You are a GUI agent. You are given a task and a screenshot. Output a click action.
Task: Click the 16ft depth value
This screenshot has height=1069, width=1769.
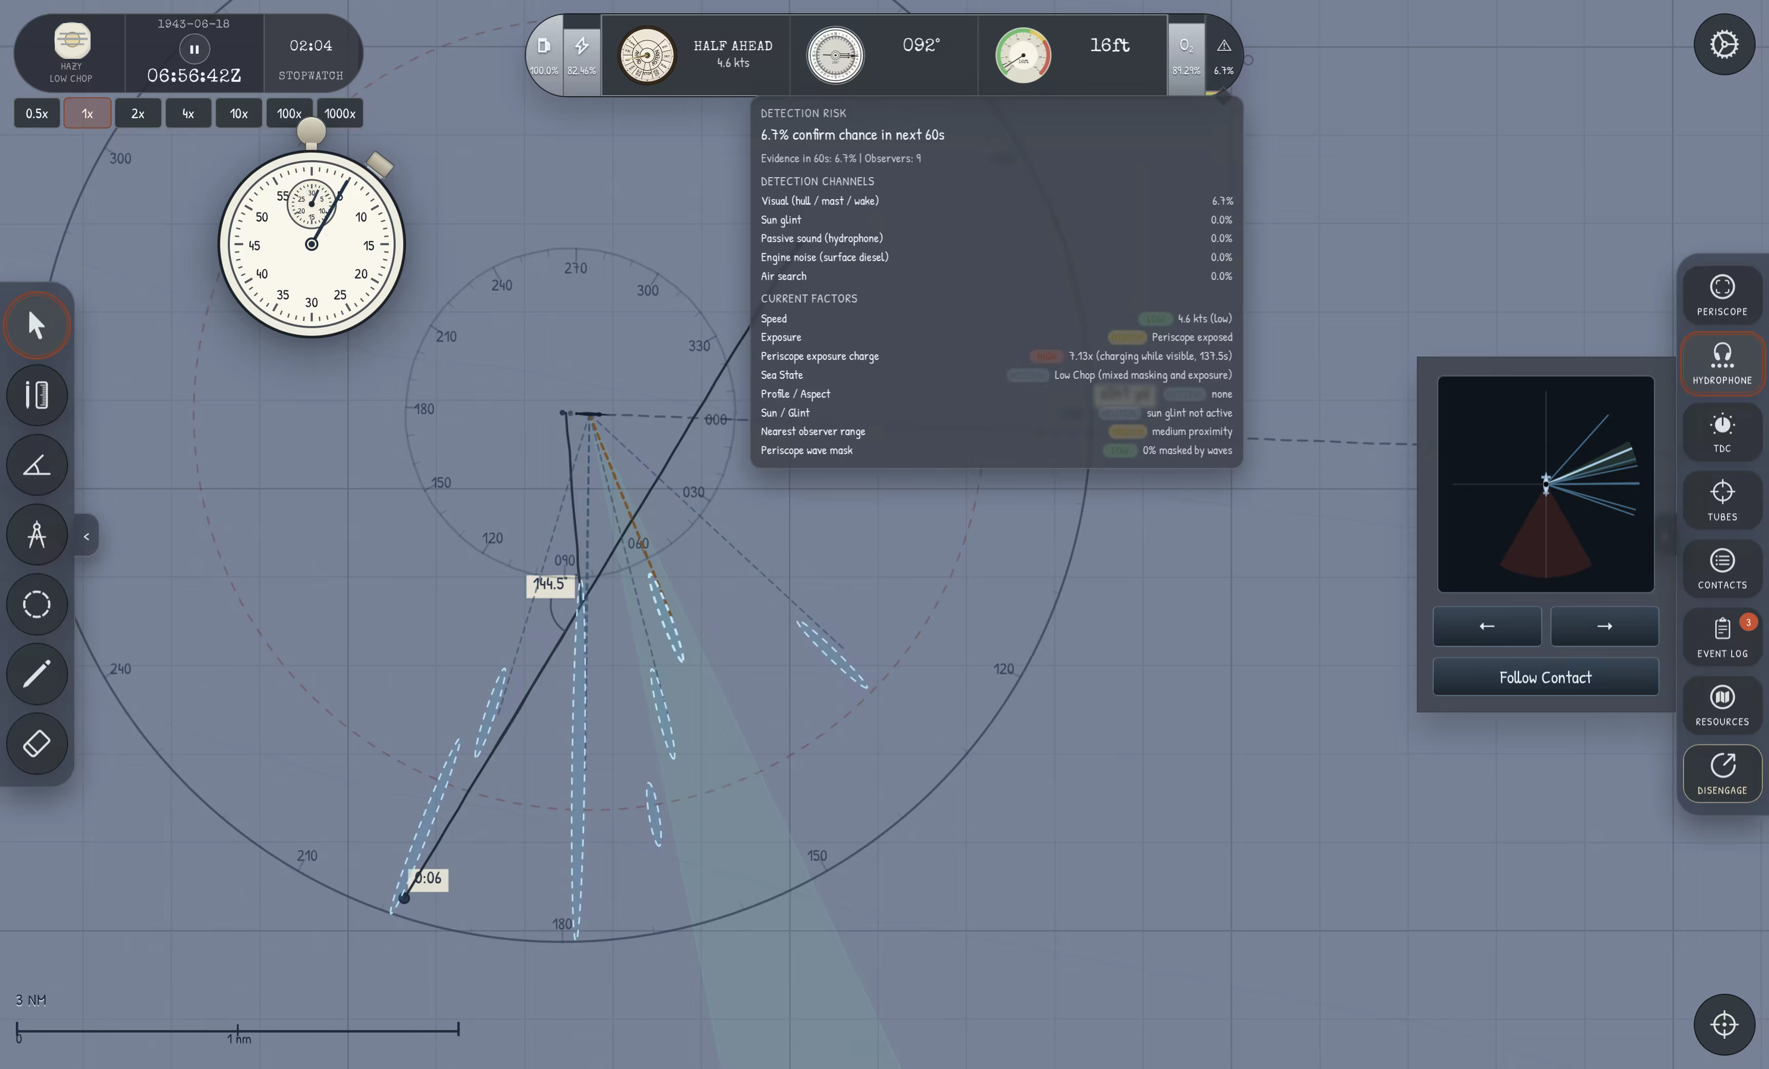pos(1109,45)
